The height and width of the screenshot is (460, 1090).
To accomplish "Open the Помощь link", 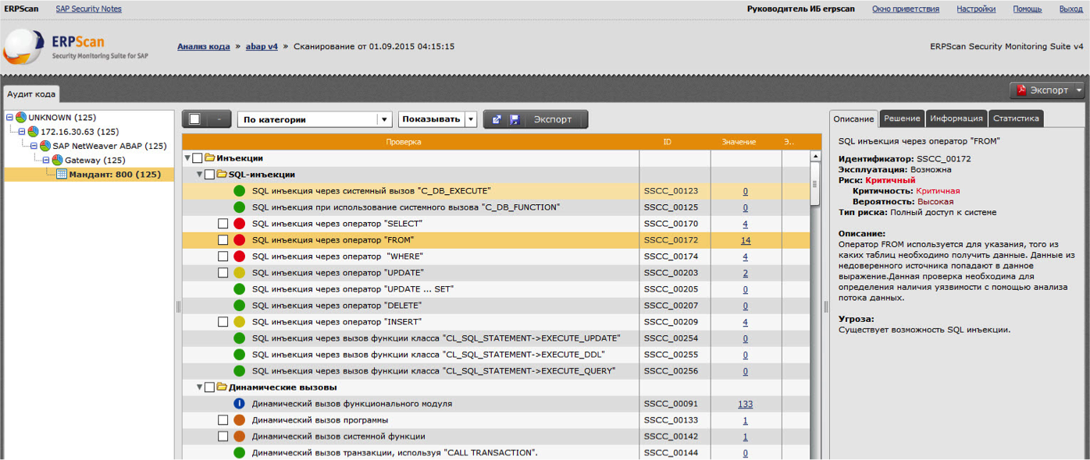I will tap(1028, 9).
